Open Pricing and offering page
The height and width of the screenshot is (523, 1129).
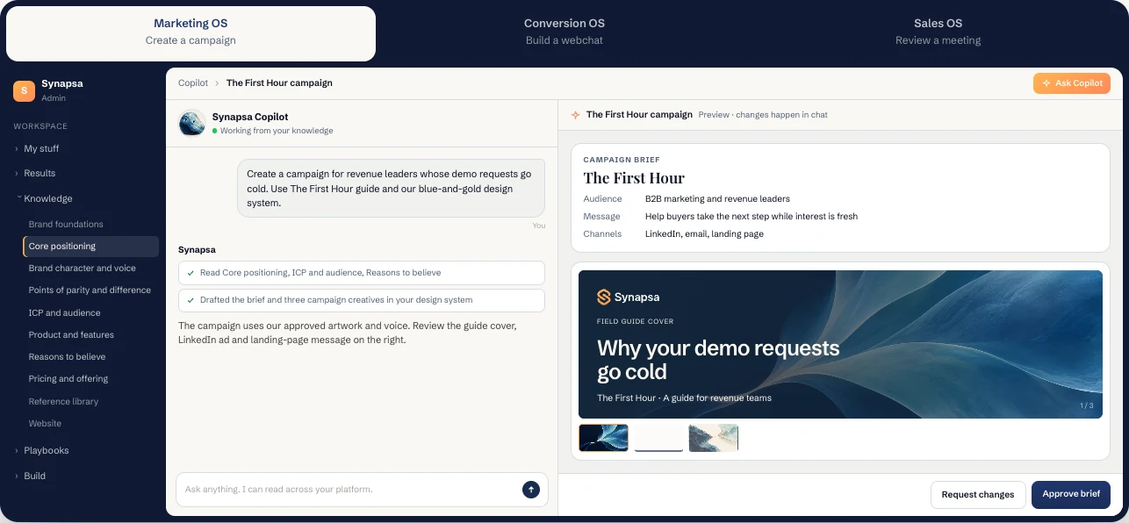pos(68,379)
